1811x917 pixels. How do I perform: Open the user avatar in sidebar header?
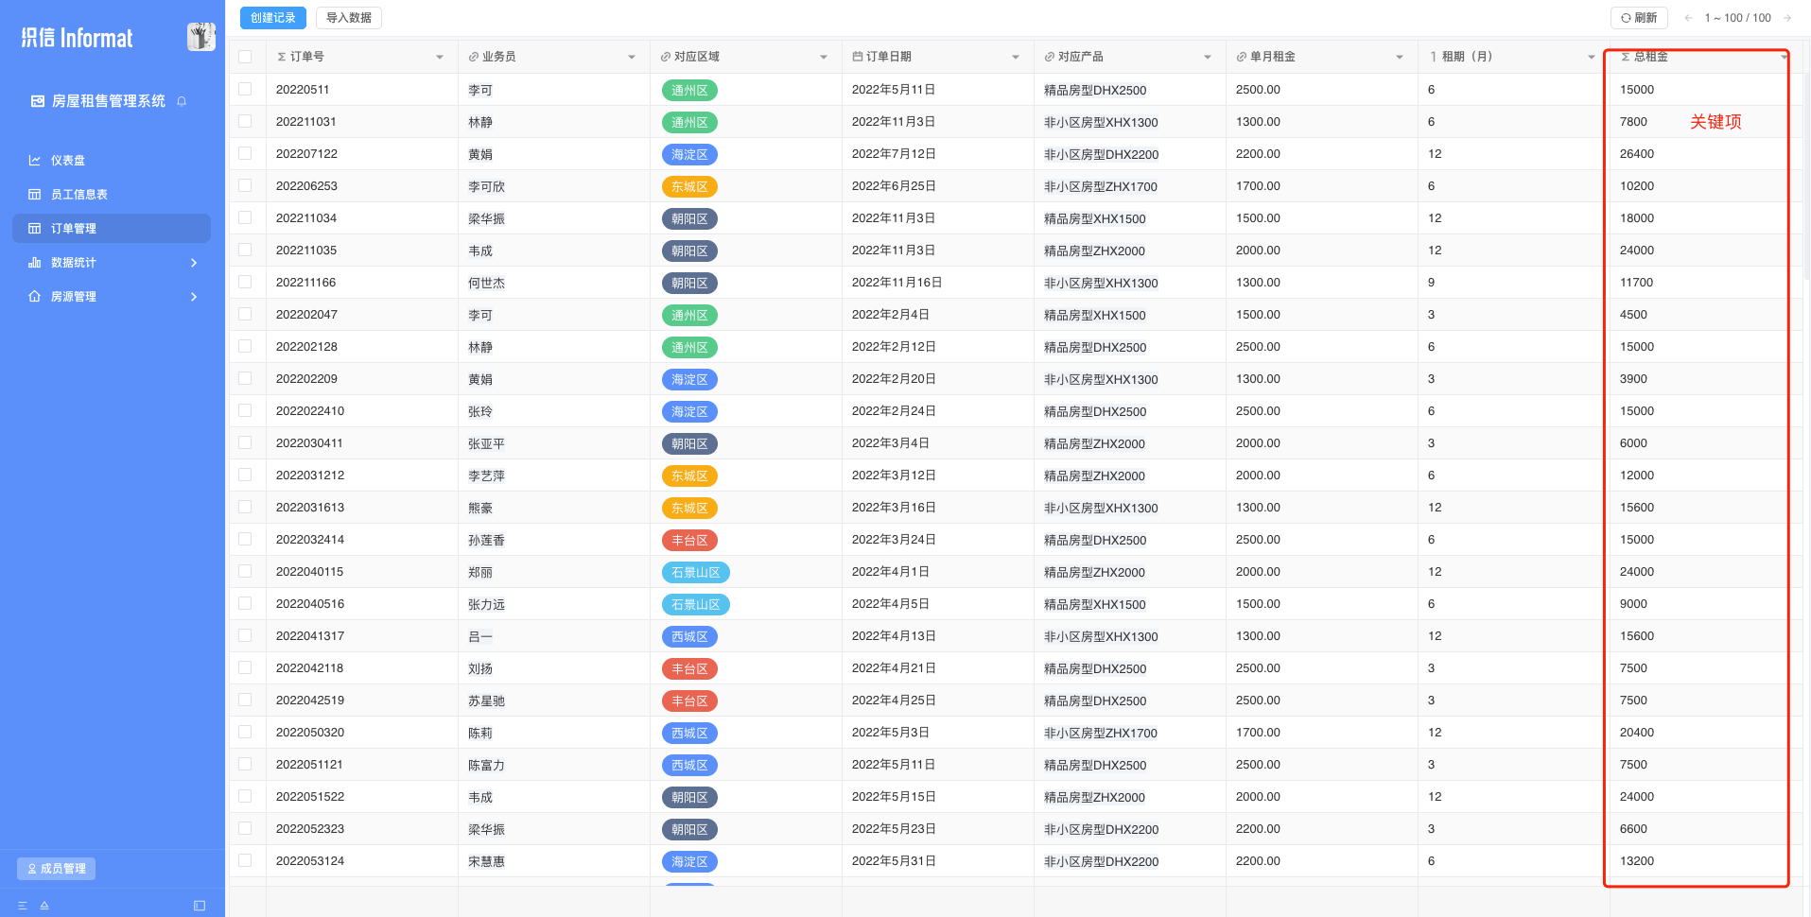[200, 37]
